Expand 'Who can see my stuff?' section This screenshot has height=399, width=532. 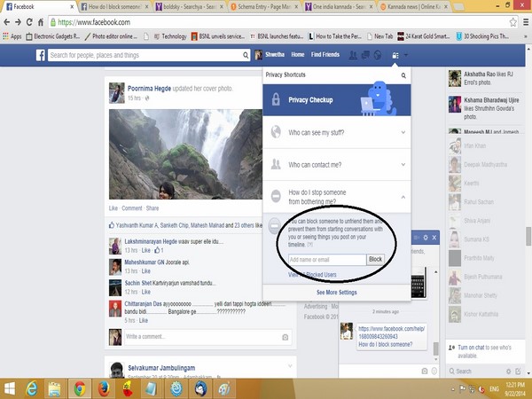[x=337, y=133]
